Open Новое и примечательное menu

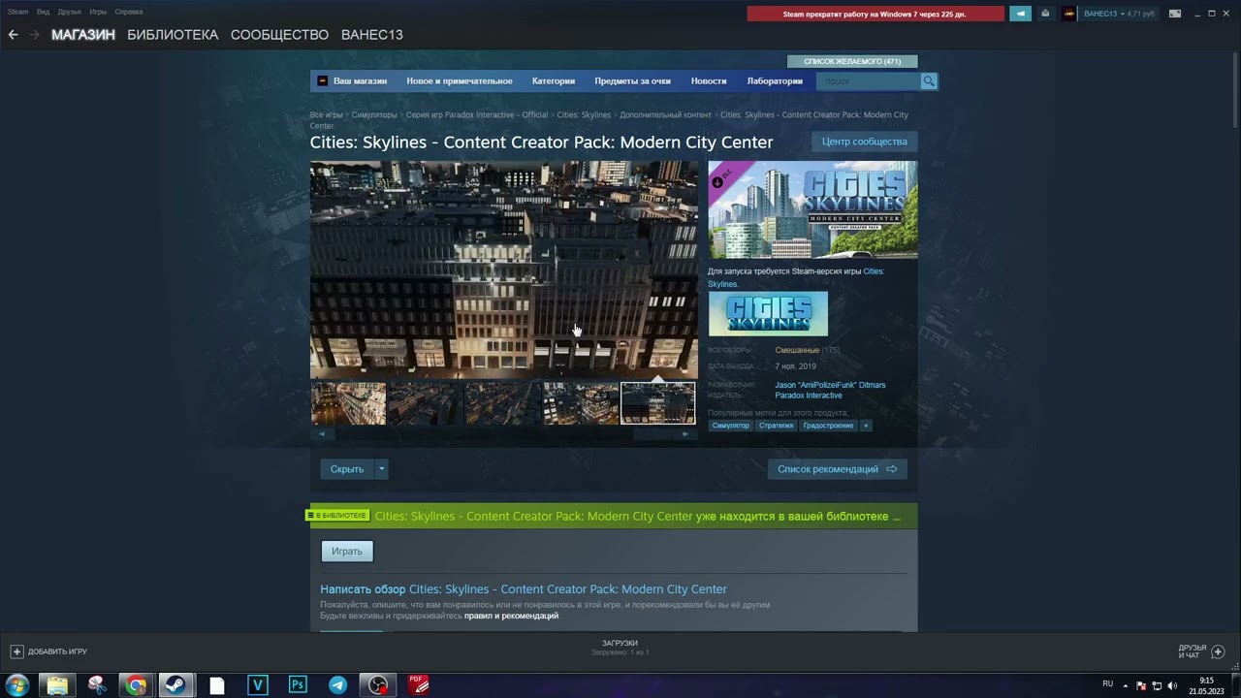(x=460, y=81)
